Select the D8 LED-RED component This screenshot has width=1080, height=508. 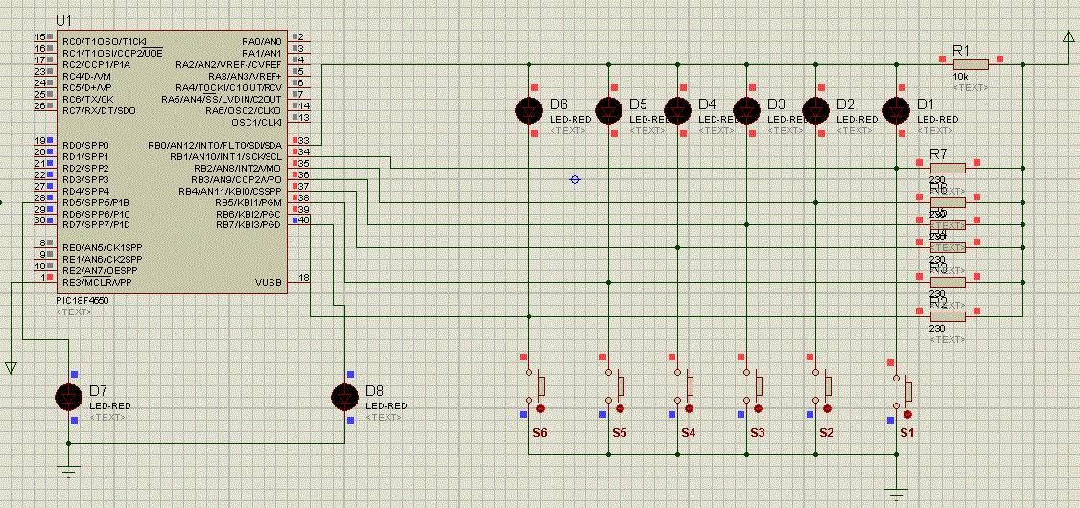click(344, 397)
